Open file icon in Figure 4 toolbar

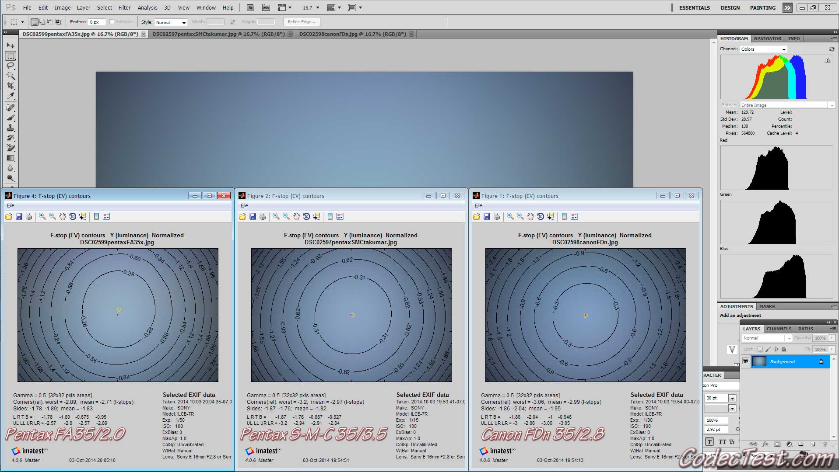(x=9, y=216)
